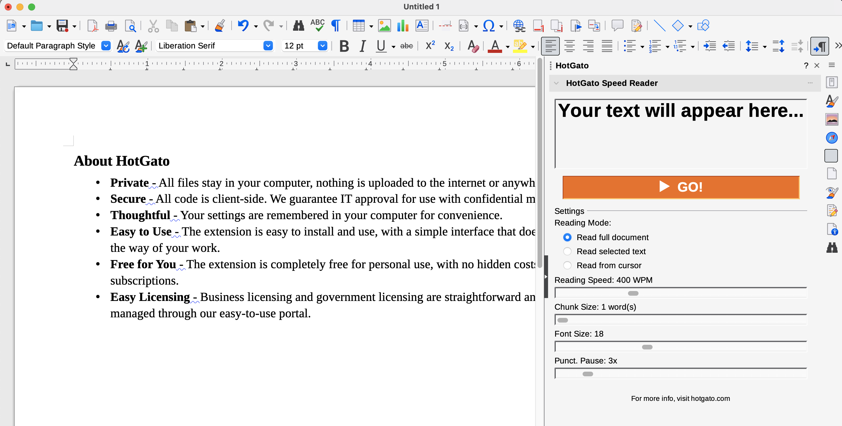Toggle Underline formatting
842x426 pixels.
point(381,46)
